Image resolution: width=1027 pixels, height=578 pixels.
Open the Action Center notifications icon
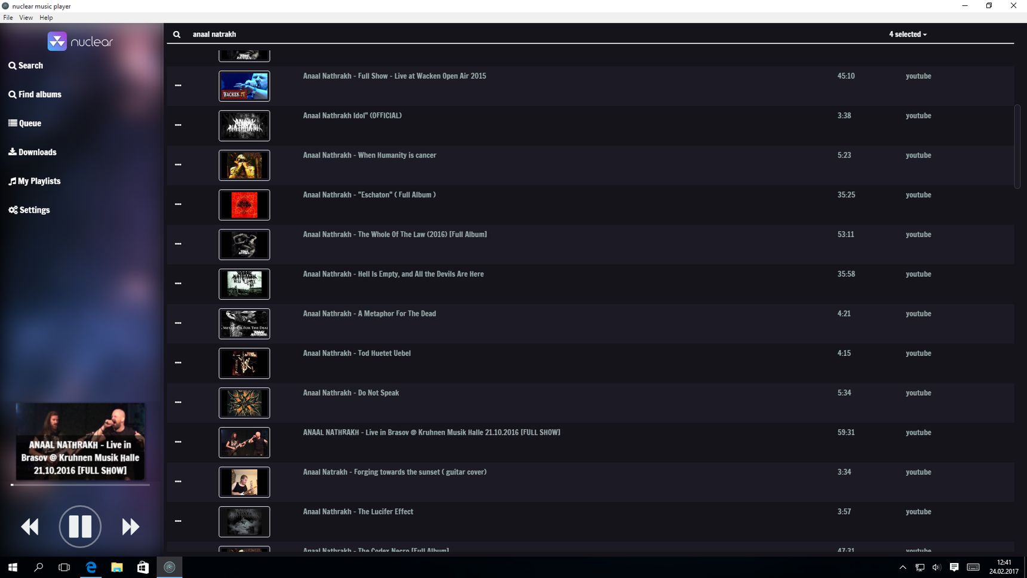pyautogui.click(x=954, y=567)
